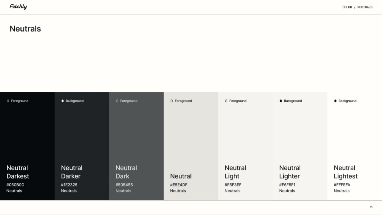Viewport: 382px width, 215px height.
Task: Select the "Neutral Darker" color name
Action: tap(72, 172)
